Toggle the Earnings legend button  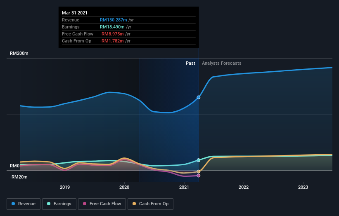point(59,204)
